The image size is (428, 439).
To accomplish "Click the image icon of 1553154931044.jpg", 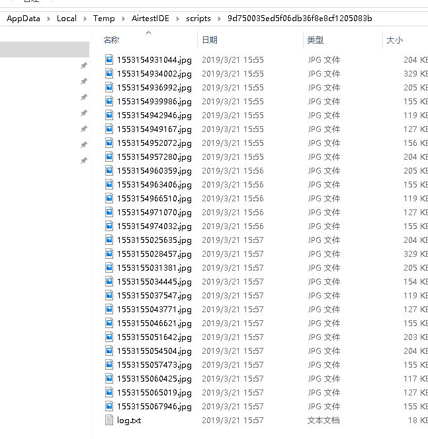I will (x=109, y=59).
